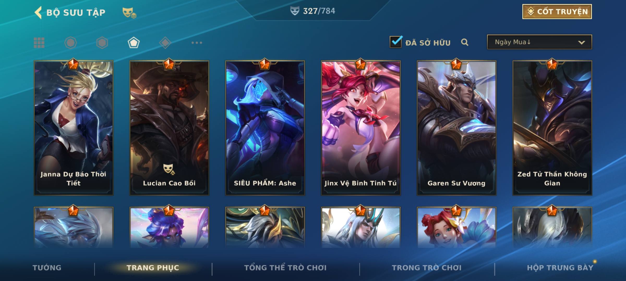Select the diamond rarity filter icon
626x281 pixels.
(165, 43)
